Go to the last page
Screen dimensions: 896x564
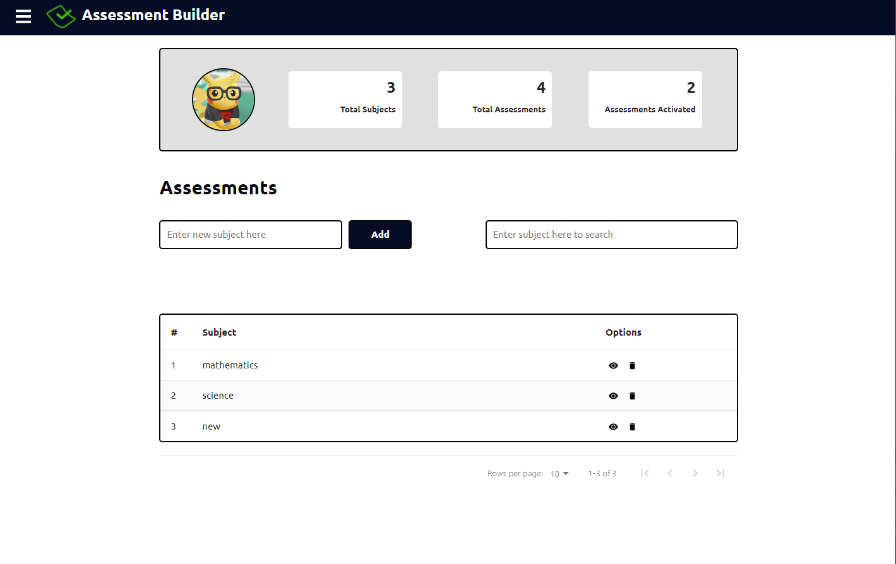[x=720, y=473]
